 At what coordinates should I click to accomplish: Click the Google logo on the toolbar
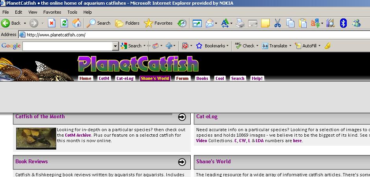11,46
